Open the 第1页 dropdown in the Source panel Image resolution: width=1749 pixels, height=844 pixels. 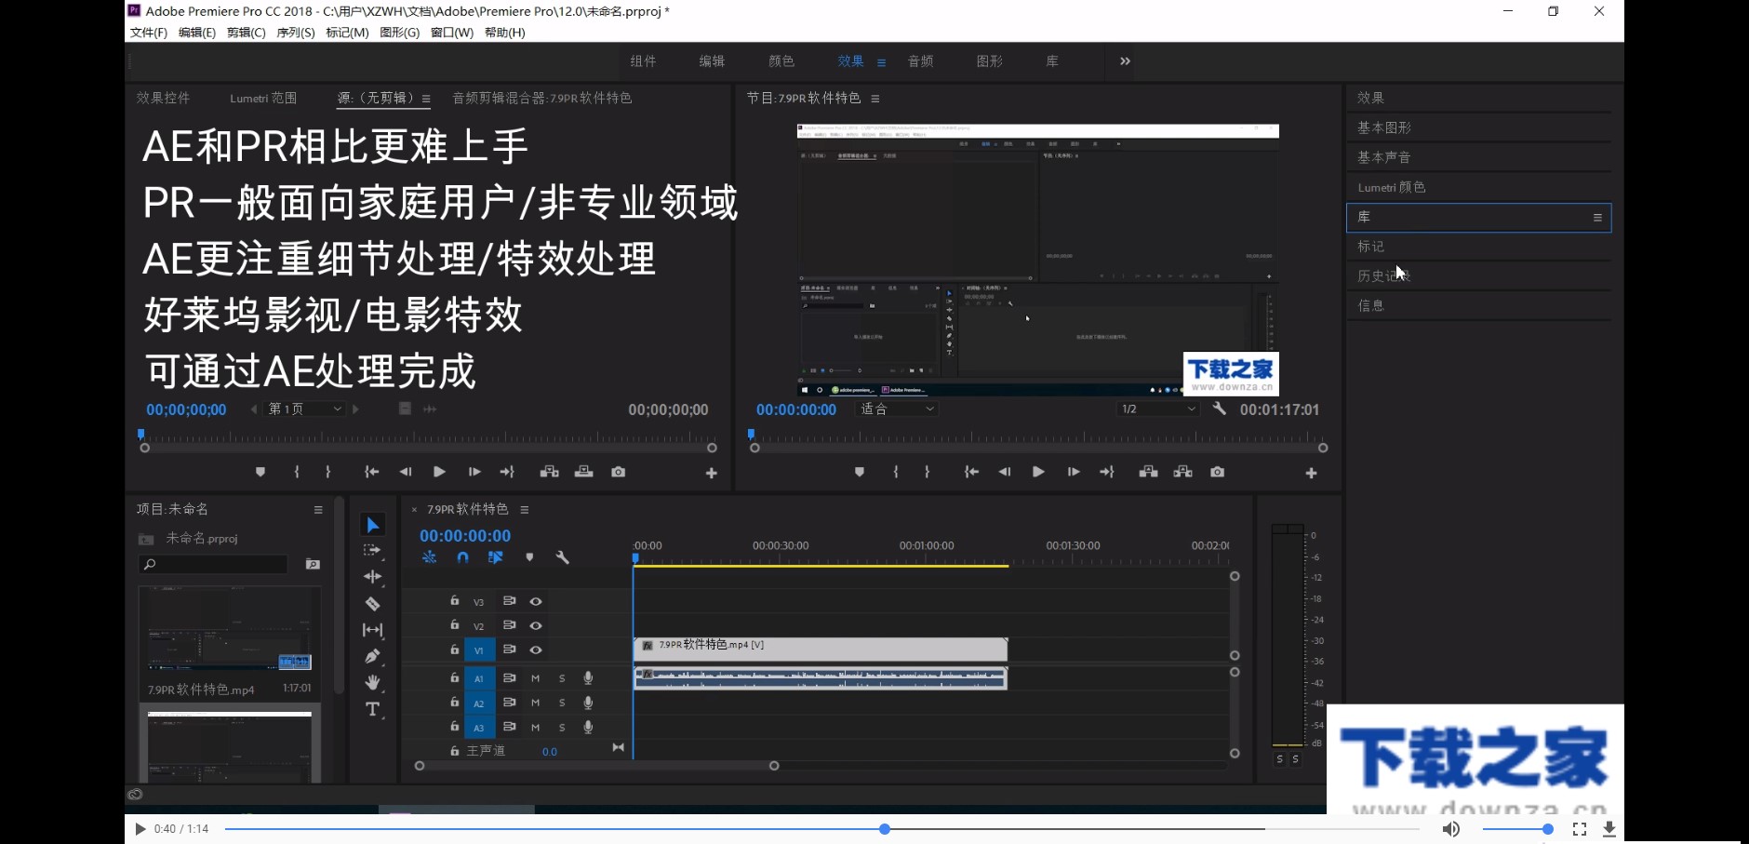tap(302, 408)
